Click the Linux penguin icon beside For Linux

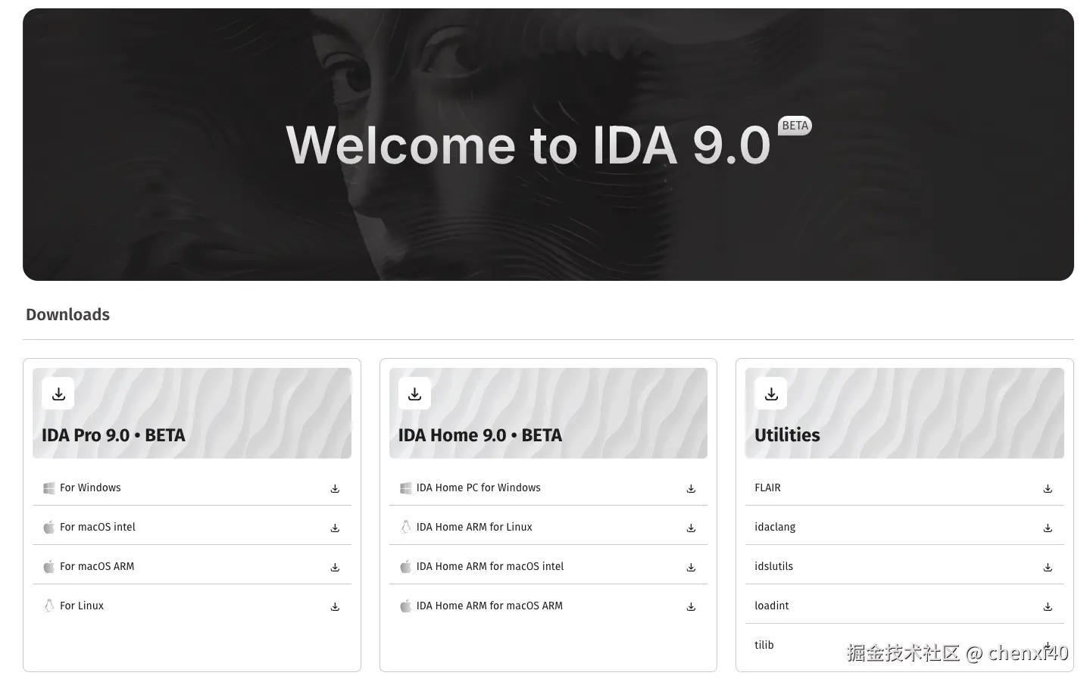(x=49, y=606)
